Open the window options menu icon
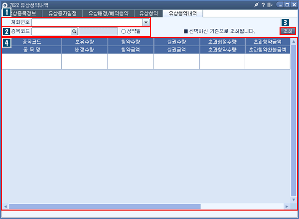The width and height of the screenshot is (299, 219). click(270, 5)
